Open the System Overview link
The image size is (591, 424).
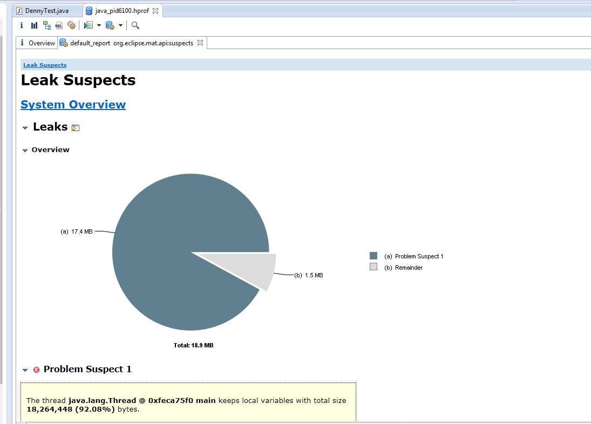(x=73, y=104)
